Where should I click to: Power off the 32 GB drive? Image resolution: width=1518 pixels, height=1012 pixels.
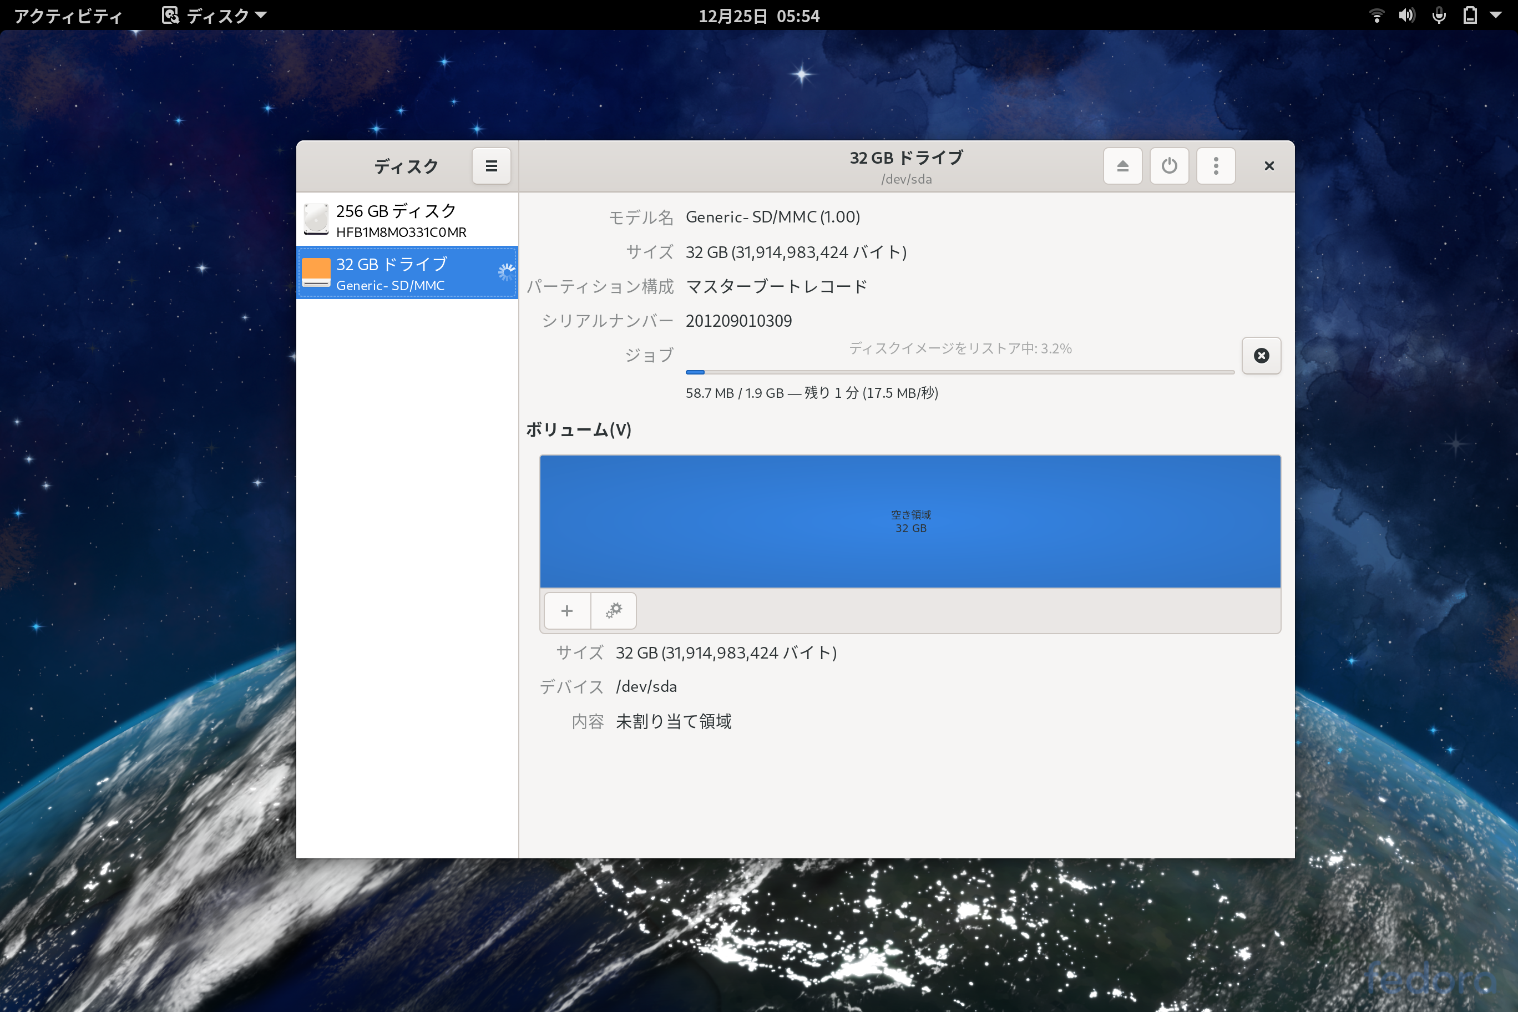click(x=1169, y=166)
